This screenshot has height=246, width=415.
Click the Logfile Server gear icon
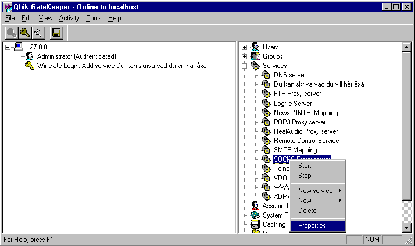pyautogui.click(x=266, y=104)
